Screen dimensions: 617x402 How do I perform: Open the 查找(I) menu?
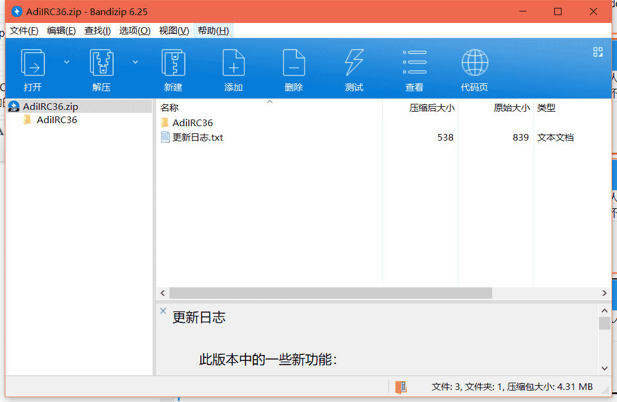click(x=97, y=31)
